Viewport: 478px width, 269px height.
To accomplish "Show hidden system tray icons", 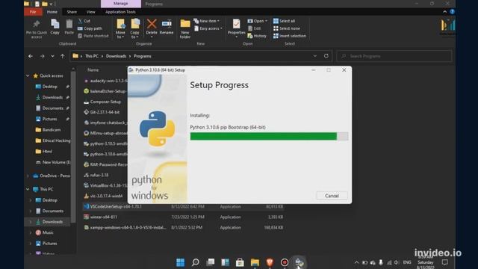I will tap(356, 262).
